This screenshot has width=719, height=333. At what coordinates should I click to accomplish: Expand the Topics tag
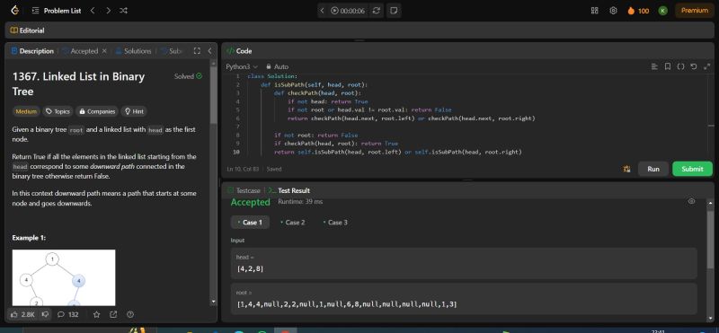click(x=58, y=111)
